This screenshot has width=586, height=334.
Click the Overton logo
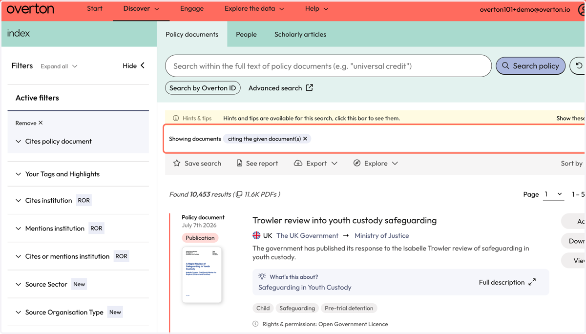pos(30,9)
